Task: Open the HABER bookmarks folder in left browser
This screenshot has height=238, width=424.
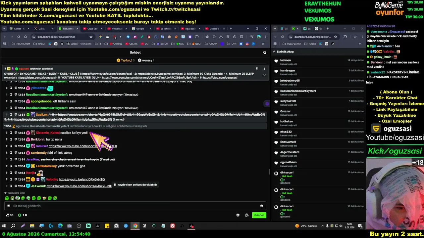Action: 39,44
